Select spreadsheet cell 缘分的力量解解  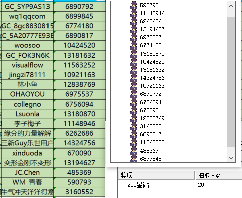[27, 133]
